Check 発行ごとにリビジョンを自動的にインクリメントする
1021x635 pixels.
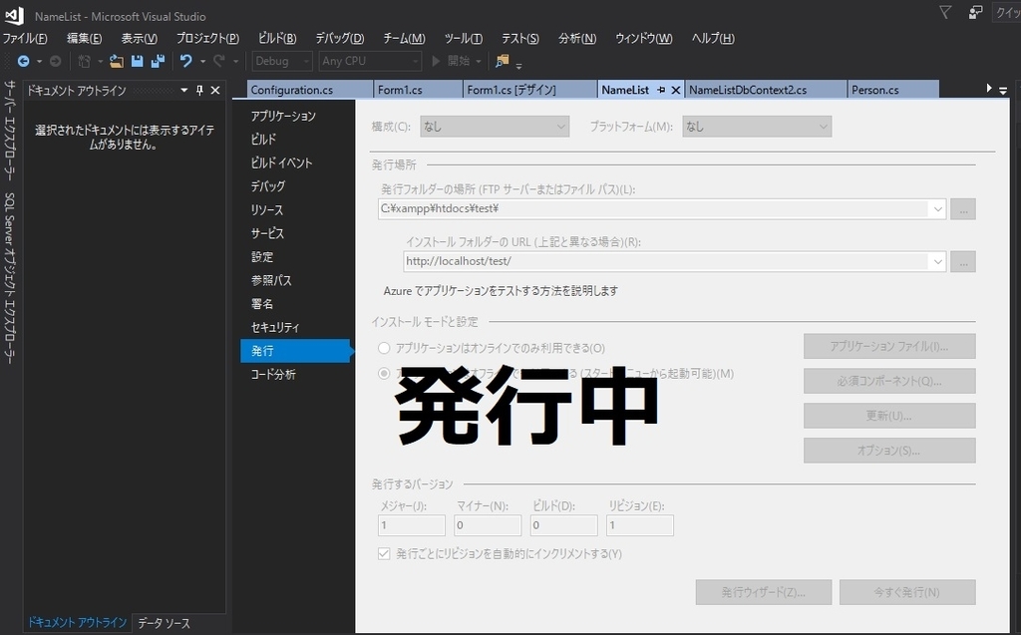(x=384, y=553)
